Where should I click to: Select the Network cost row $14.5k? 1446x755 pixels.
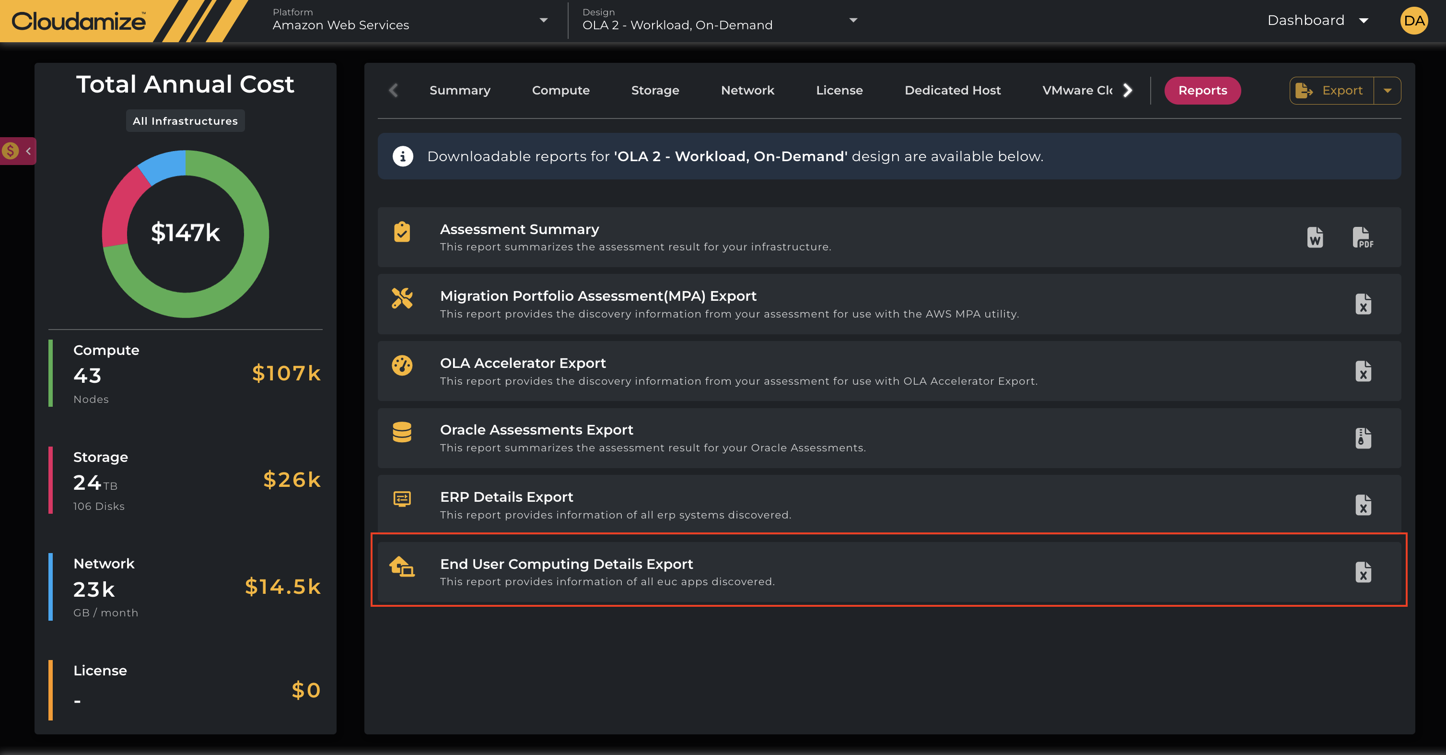pyautogui.click(x=185, y=587)
